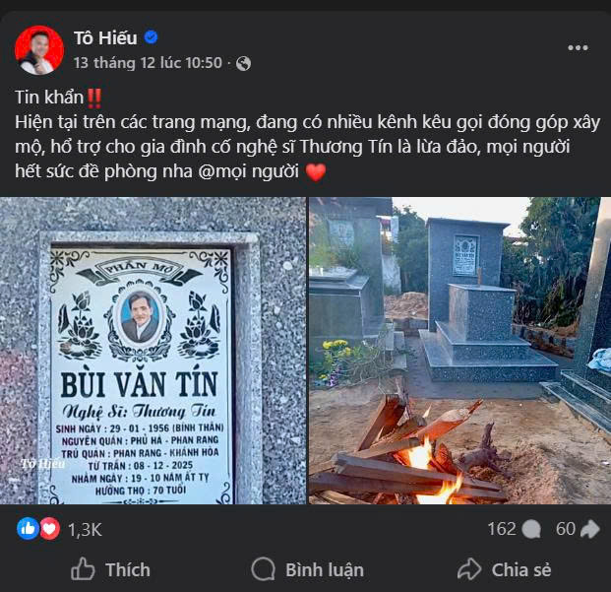Click the blue verified badge
The image size is (611, 592).
coord(151,37)
